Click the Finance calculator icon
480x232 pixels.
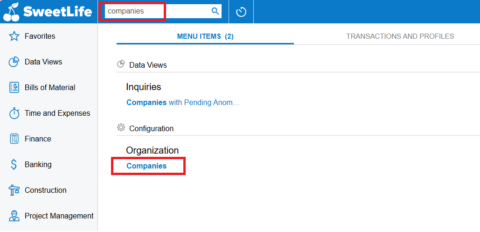pos(14,139)
